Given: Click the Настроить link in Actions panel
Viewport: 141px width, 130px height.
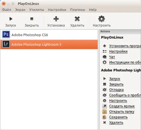Looking at the screenshot, I should pos(118,101).
